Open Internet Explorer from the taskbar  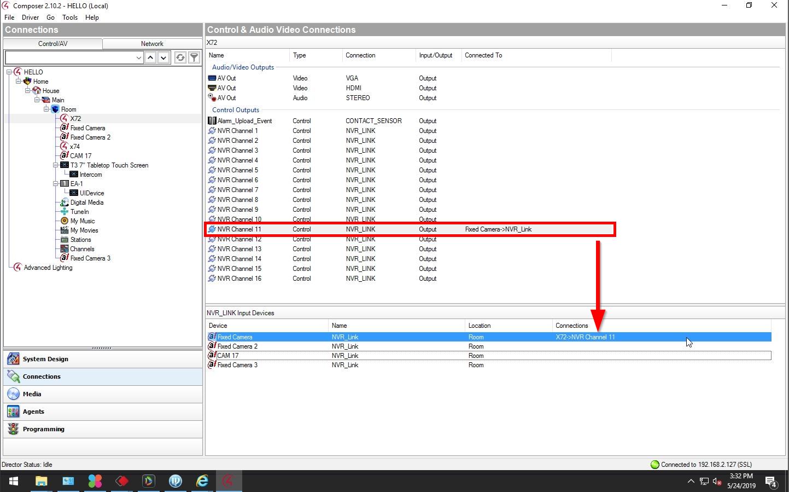click(202, 481)
